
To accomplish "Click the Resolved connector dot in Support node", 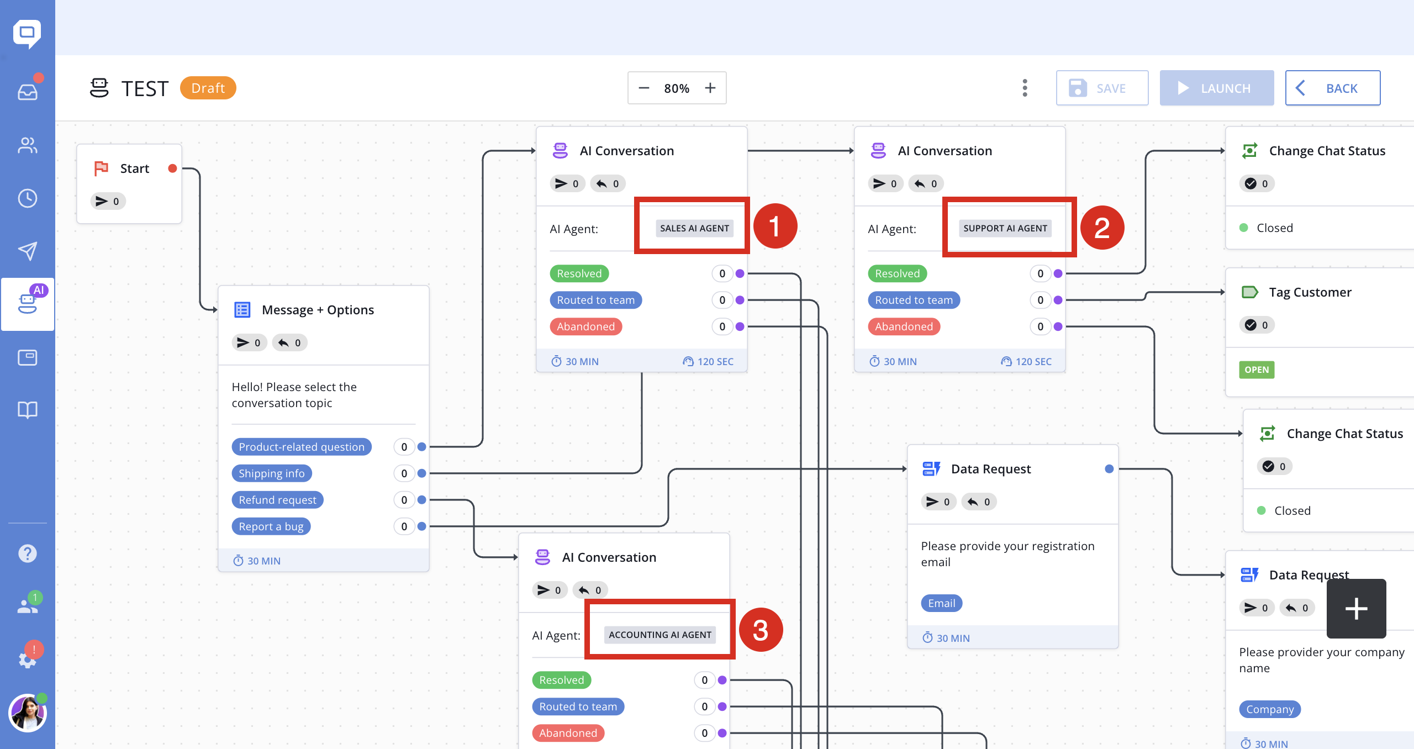I will click(x=1058, y=273).
